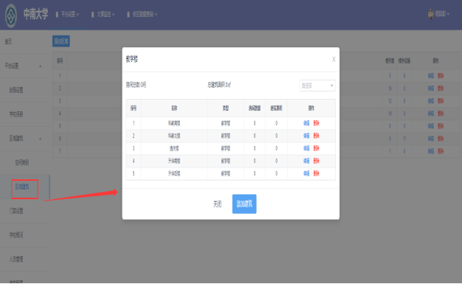Edit dialog row 3 逸夫楼 via 编辑
462x284 pixels.
tap(306, 148)
